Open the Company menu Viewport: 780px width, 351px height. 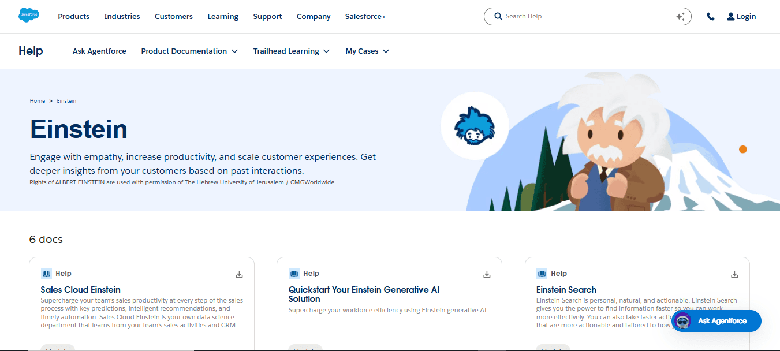314,17
